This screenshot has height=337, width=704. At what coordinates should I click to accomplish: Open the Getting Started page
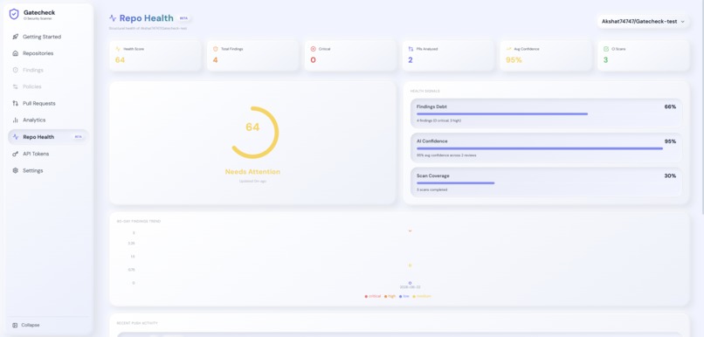48,37
